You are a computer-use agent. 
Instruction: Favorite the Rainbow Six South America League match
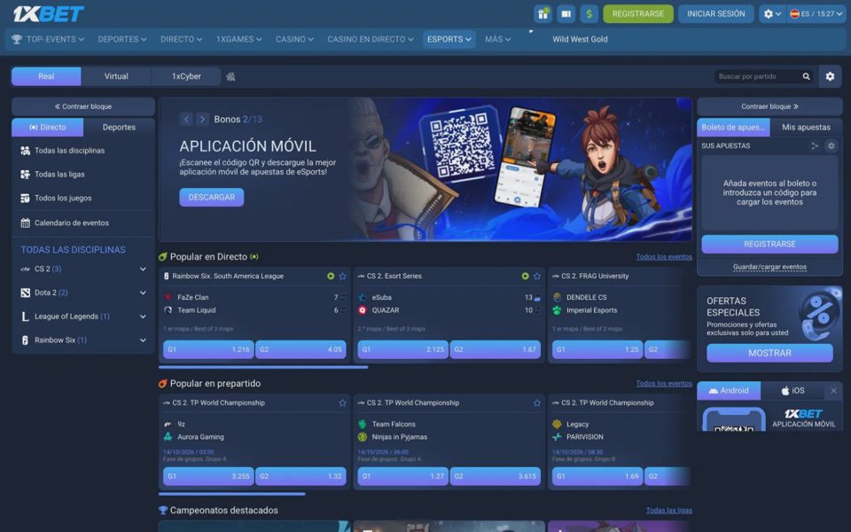[x=342, y=277]
